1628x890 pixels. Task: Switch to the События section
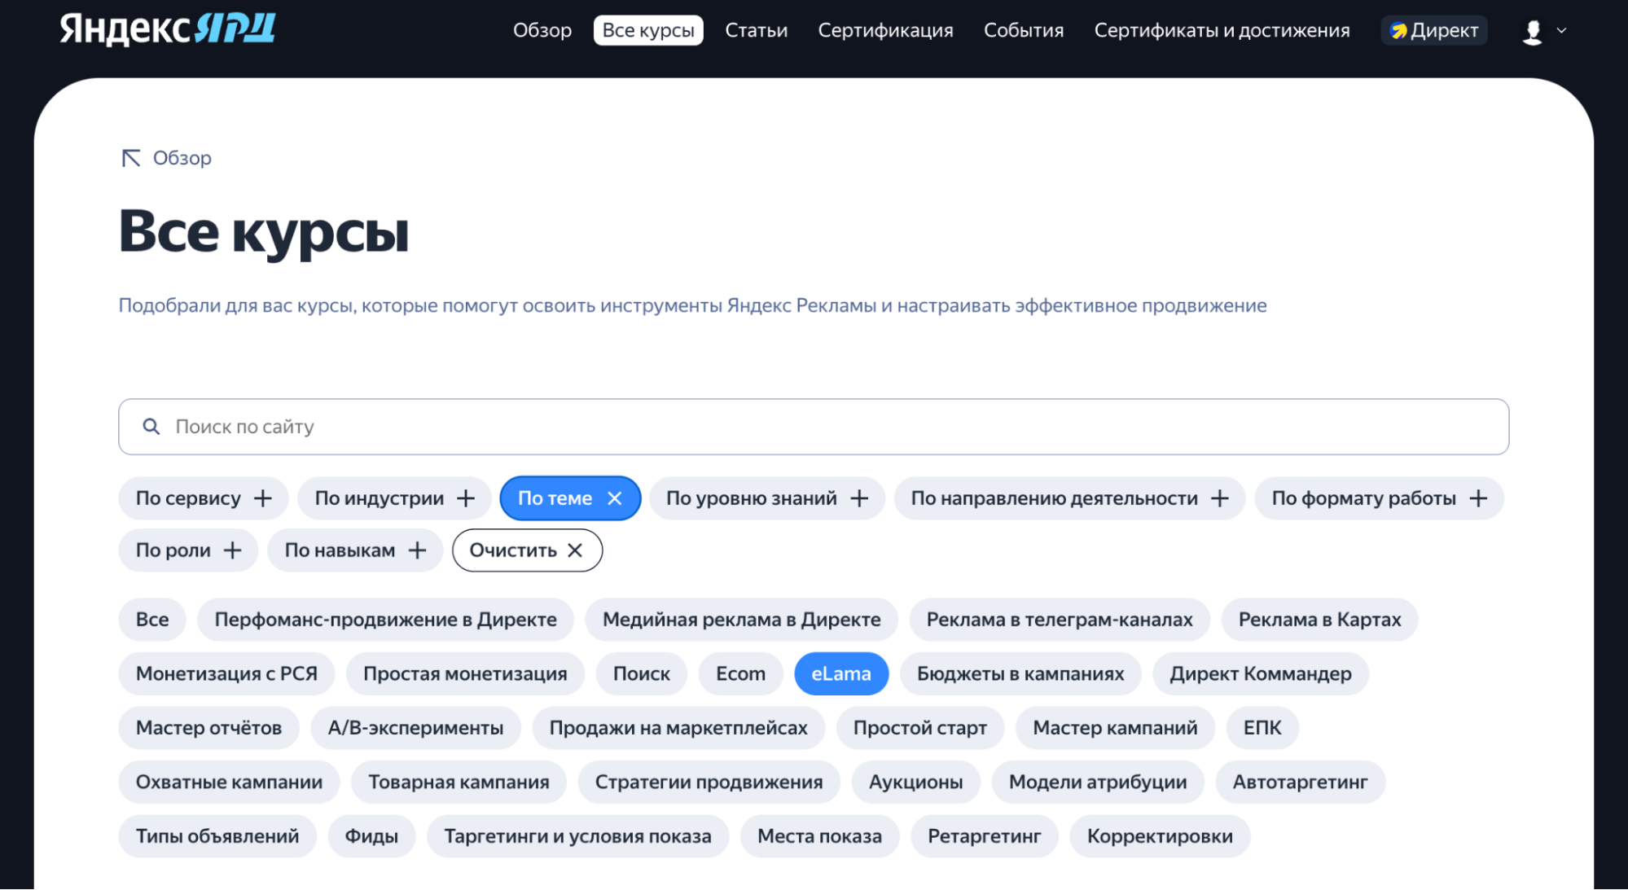(1023, 30)
